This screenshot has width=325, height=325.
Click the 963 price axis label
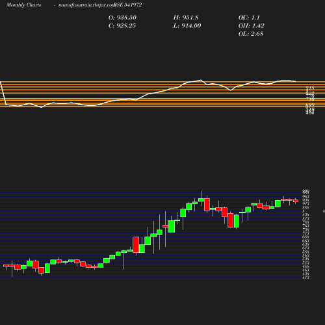(305, 196)
